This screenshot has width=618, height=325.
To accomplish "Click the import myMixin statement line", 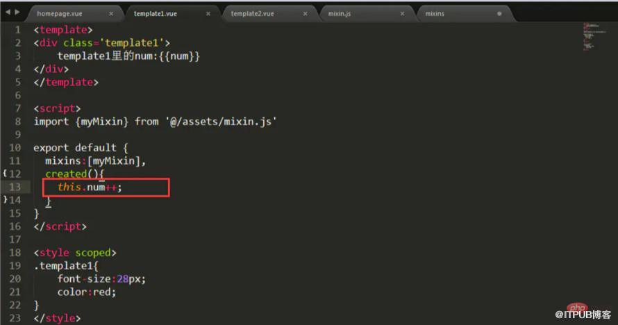I will pos(155,122).
